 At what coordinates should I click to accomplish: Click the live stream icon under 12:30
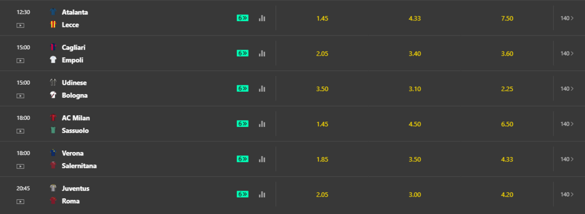click(20, 25)
